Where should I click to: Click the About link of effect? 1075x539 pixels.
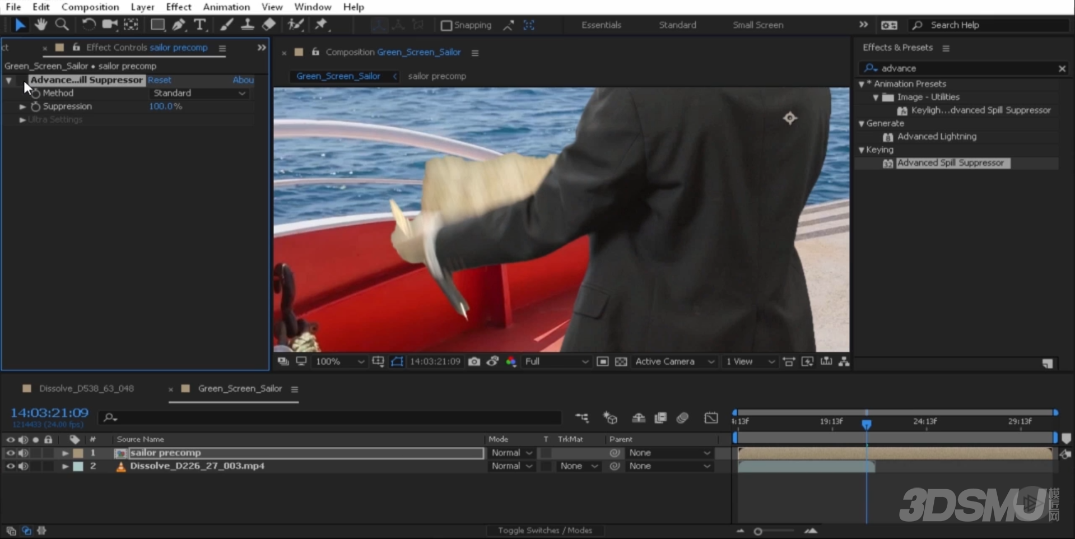[x=243, y=80]
